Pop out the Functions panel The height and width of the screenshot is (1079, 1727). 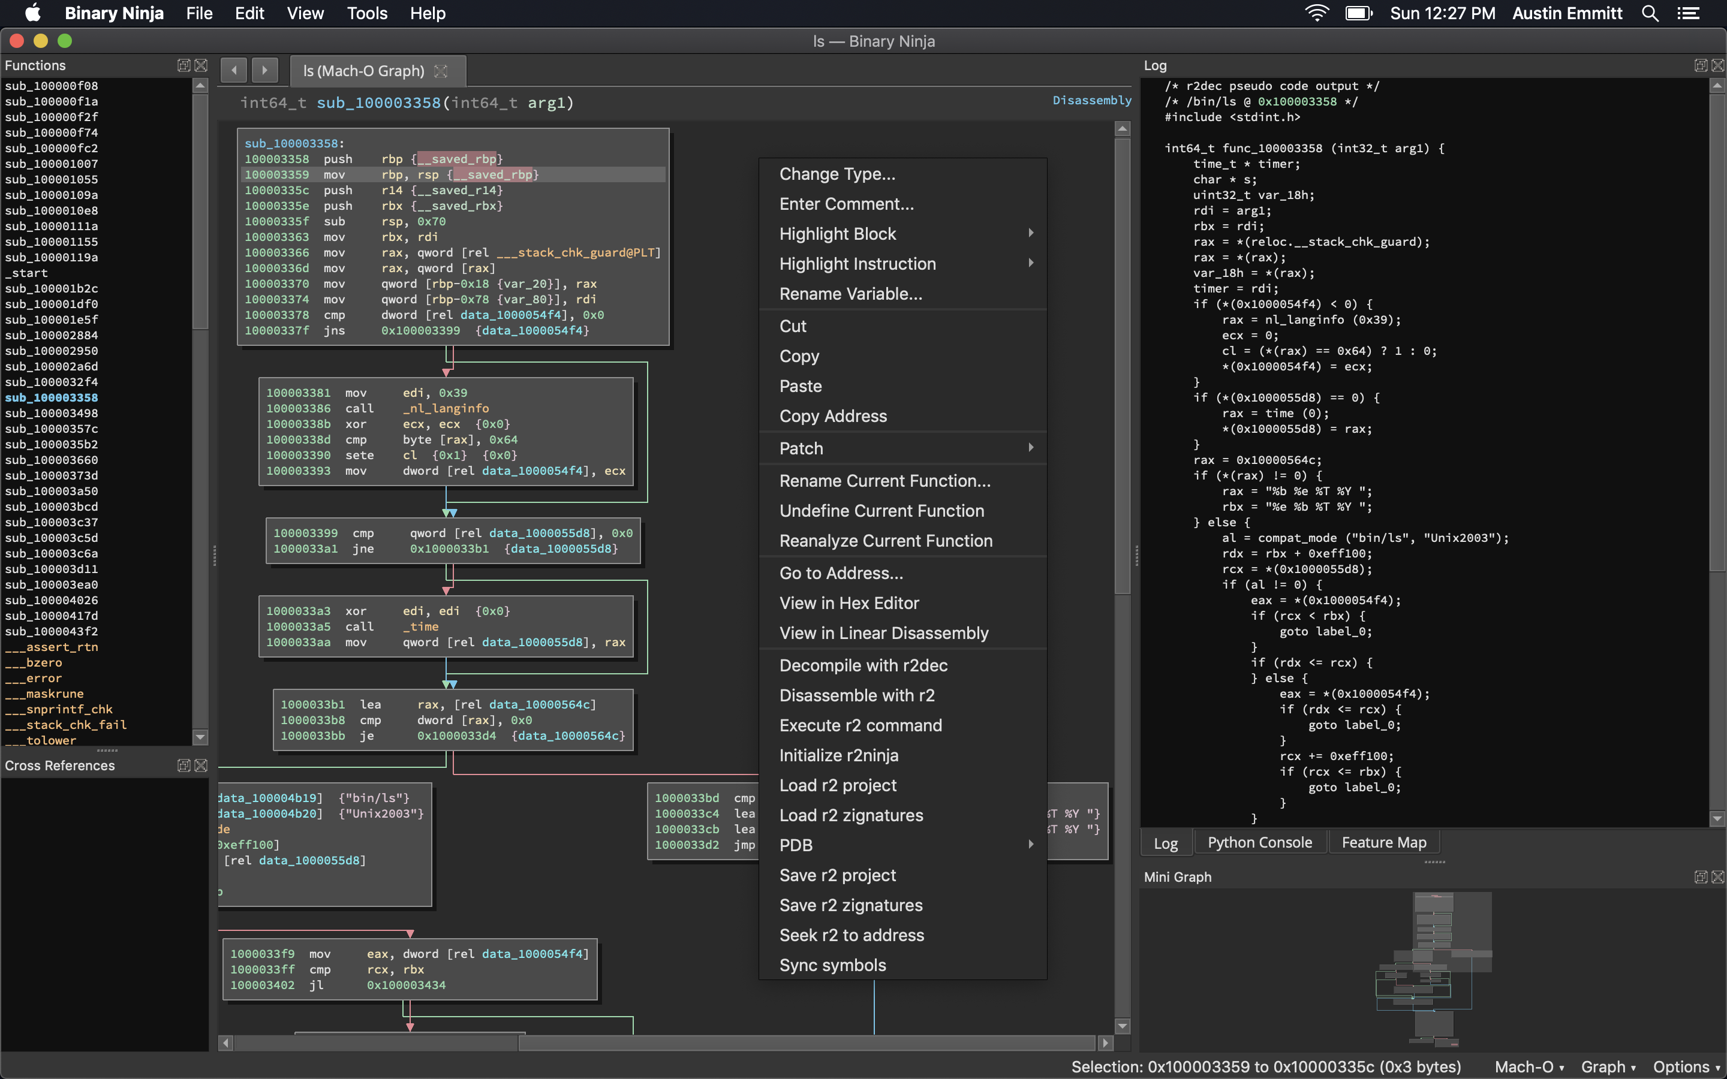click(183, 65)
